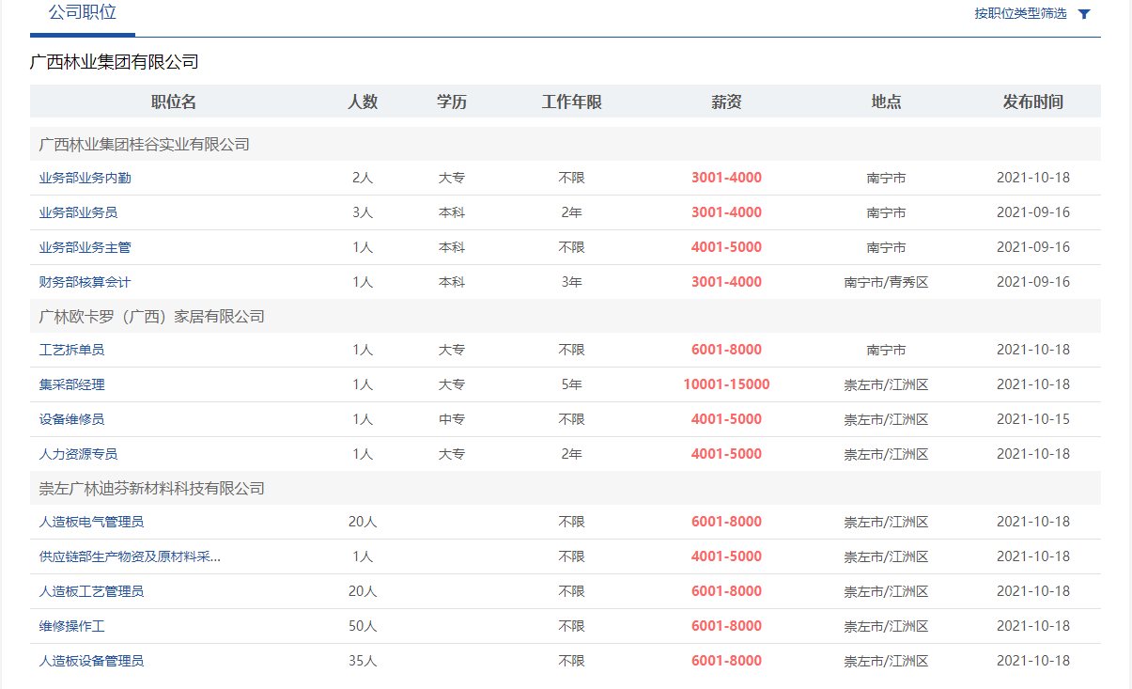This screenshot has width=1132, height=689.
Task: Click 南宁市 location for 工艺拆单员
Action: [x=887, y=350]
